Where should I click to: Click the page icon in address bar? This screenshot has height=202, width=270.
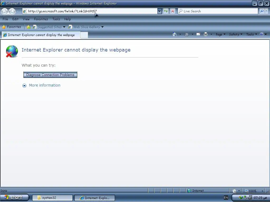[25, 11]
